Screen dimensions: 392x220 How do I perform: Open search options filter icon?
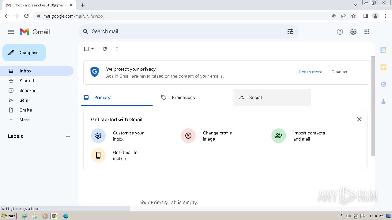[290, 31]
